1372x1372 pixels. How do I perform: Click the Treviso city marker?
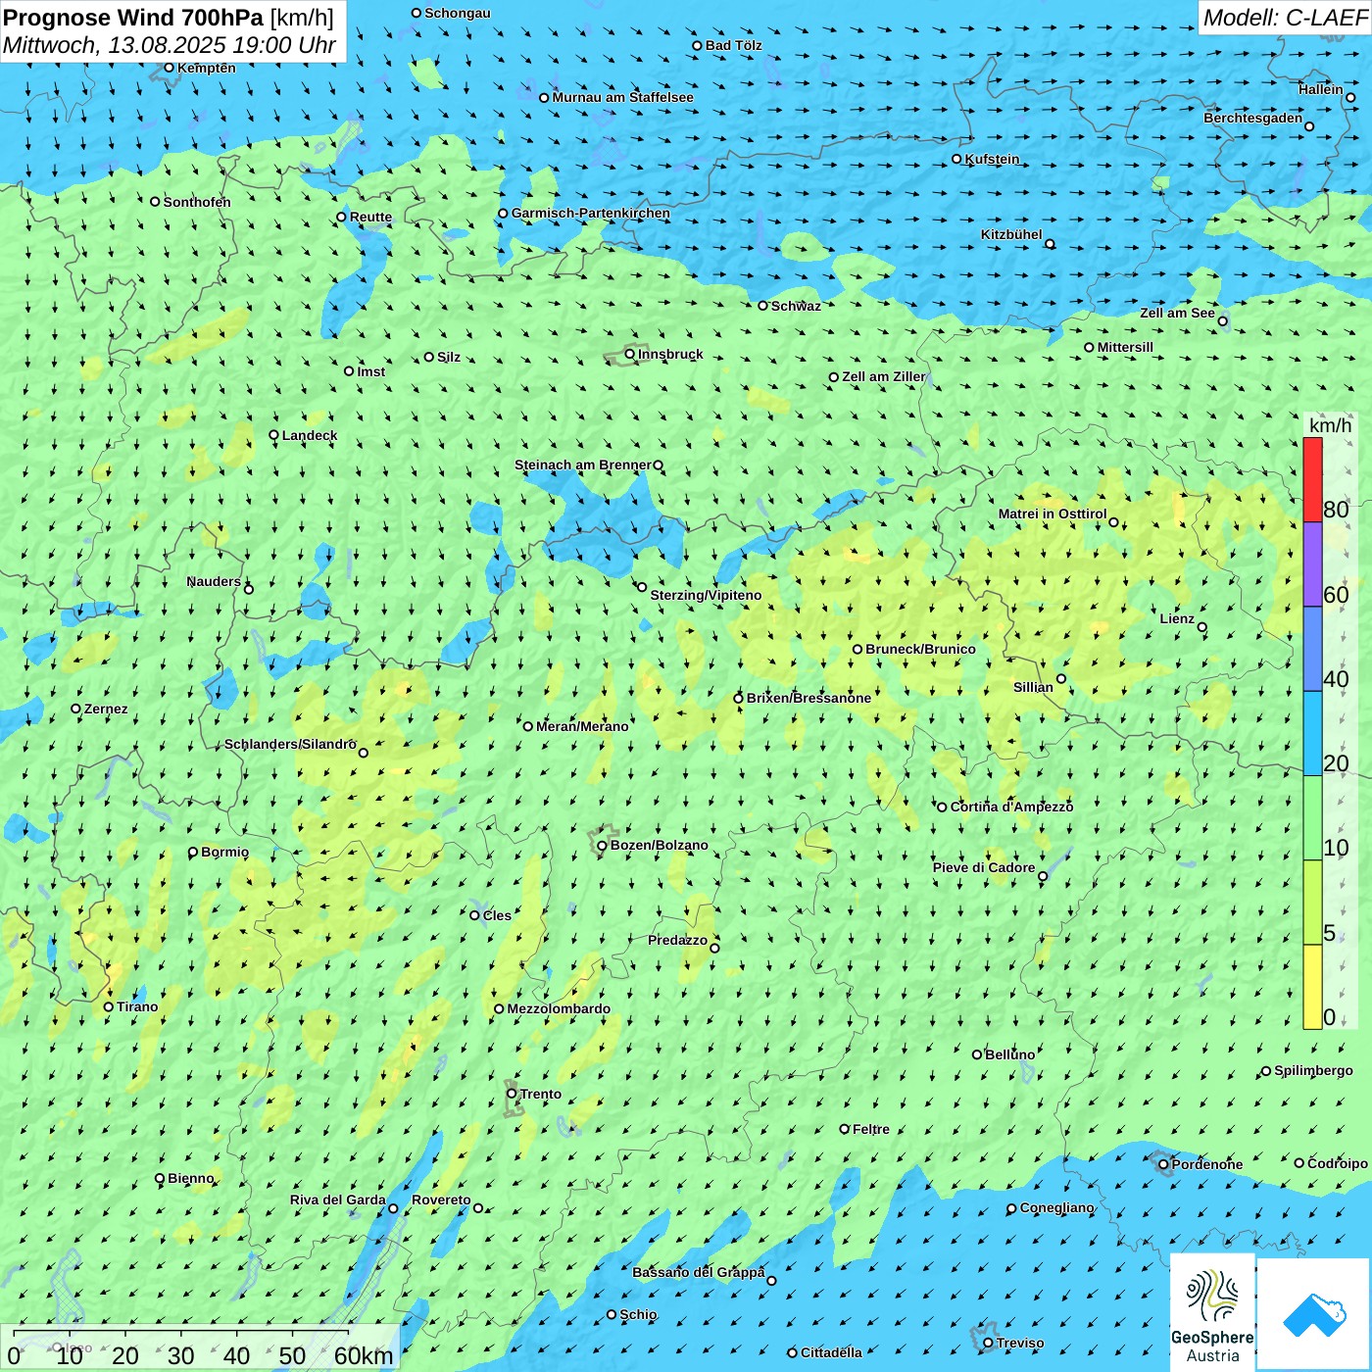pos(988,1343)
